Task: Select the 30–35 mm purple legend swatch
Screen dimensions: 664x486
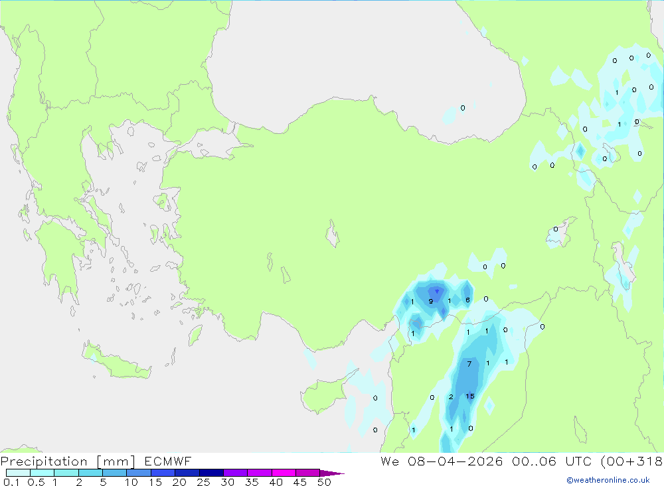Action: coord(236,473)
